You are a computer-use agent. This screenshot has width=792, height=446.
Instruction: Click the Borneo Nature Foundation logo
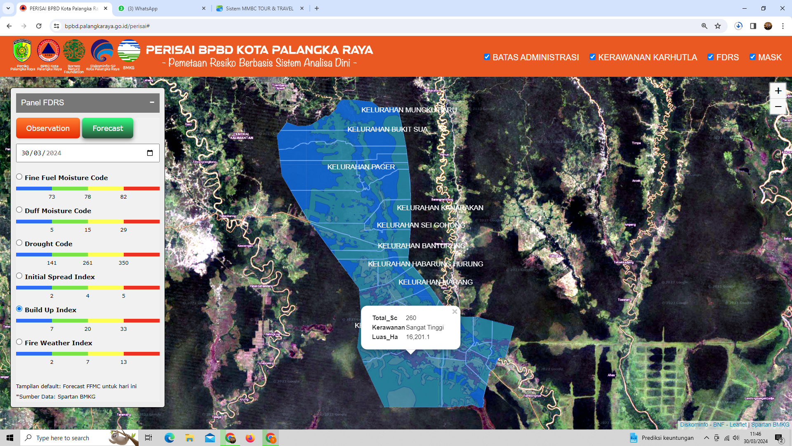tap(74, 51)
